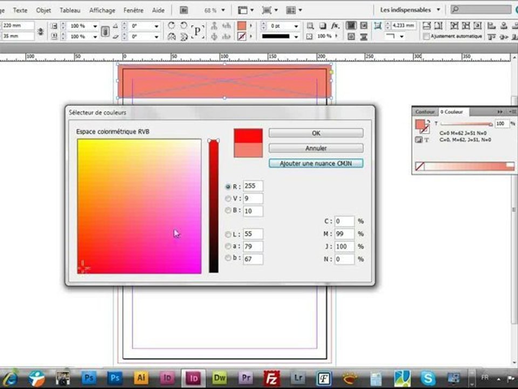Open Skype from the taskbar

tap(428, 378)
